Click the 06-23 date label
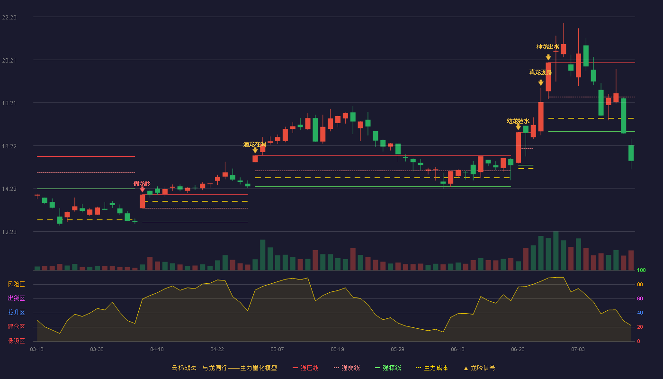The height and width of the screenshot is (379, 663). click(x=518, y=349)
